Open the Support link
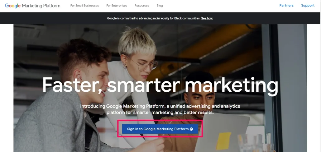The height and width of the screenshot is (152, 321). point(308,6)
